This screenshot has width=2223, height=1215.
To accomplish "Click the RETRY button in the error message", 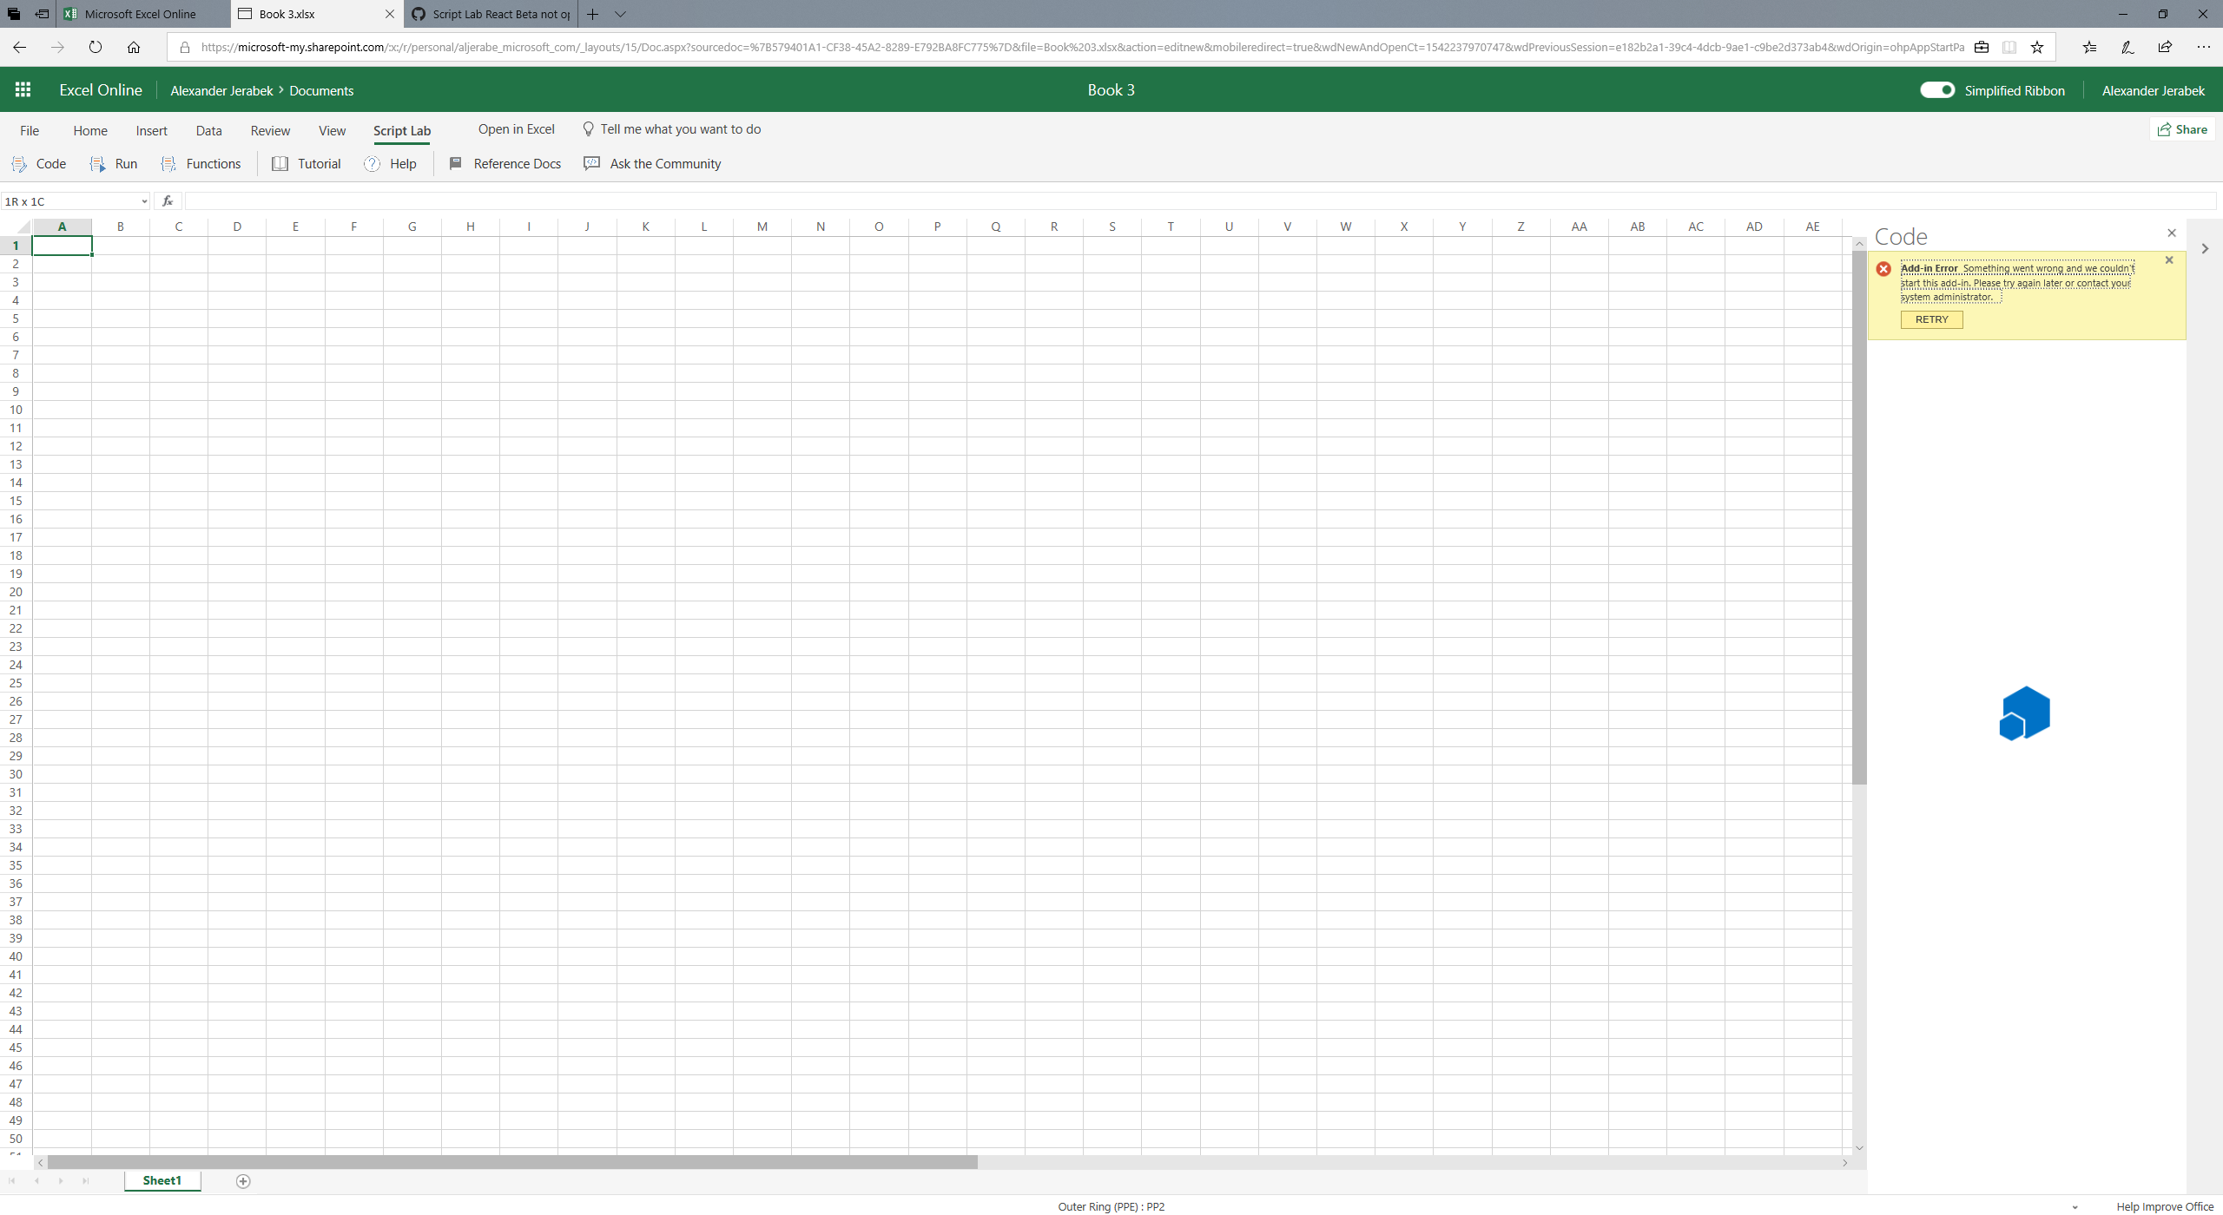I will click(x=1930, y=319).
